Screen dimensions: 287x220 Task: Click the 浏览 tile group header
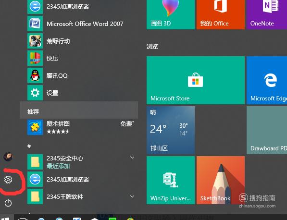(x=152, y=46)
